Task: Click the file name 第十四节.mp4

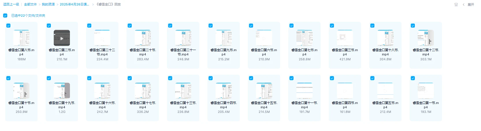Action: [224, 105]
